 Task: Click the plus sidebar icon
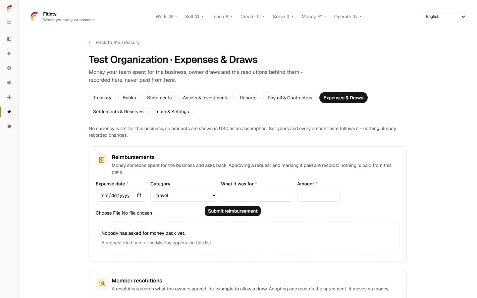click(9, 97)
